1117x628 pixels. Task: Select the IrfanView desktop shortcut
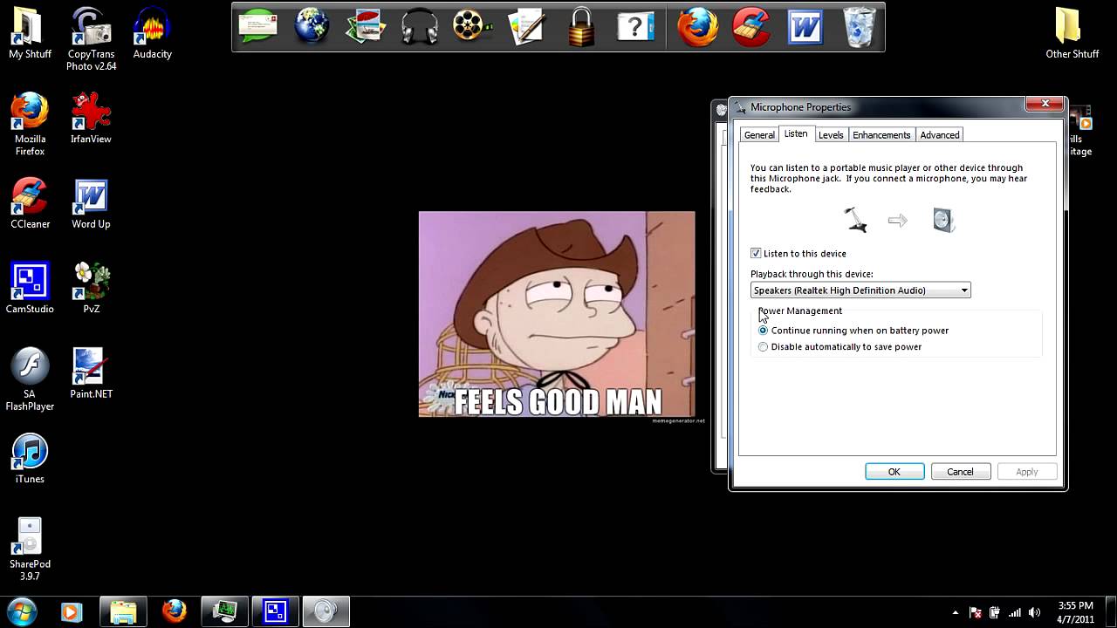pos(92,118)
